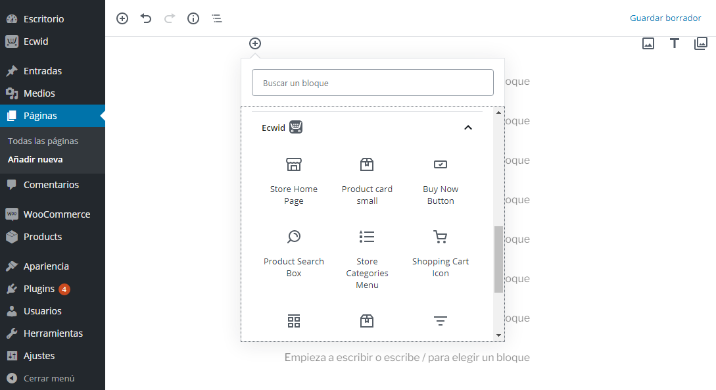This screenshot has width=716, height=390.
Task: Add the Shopping Cart Icon block
Action: click(441, 254)
